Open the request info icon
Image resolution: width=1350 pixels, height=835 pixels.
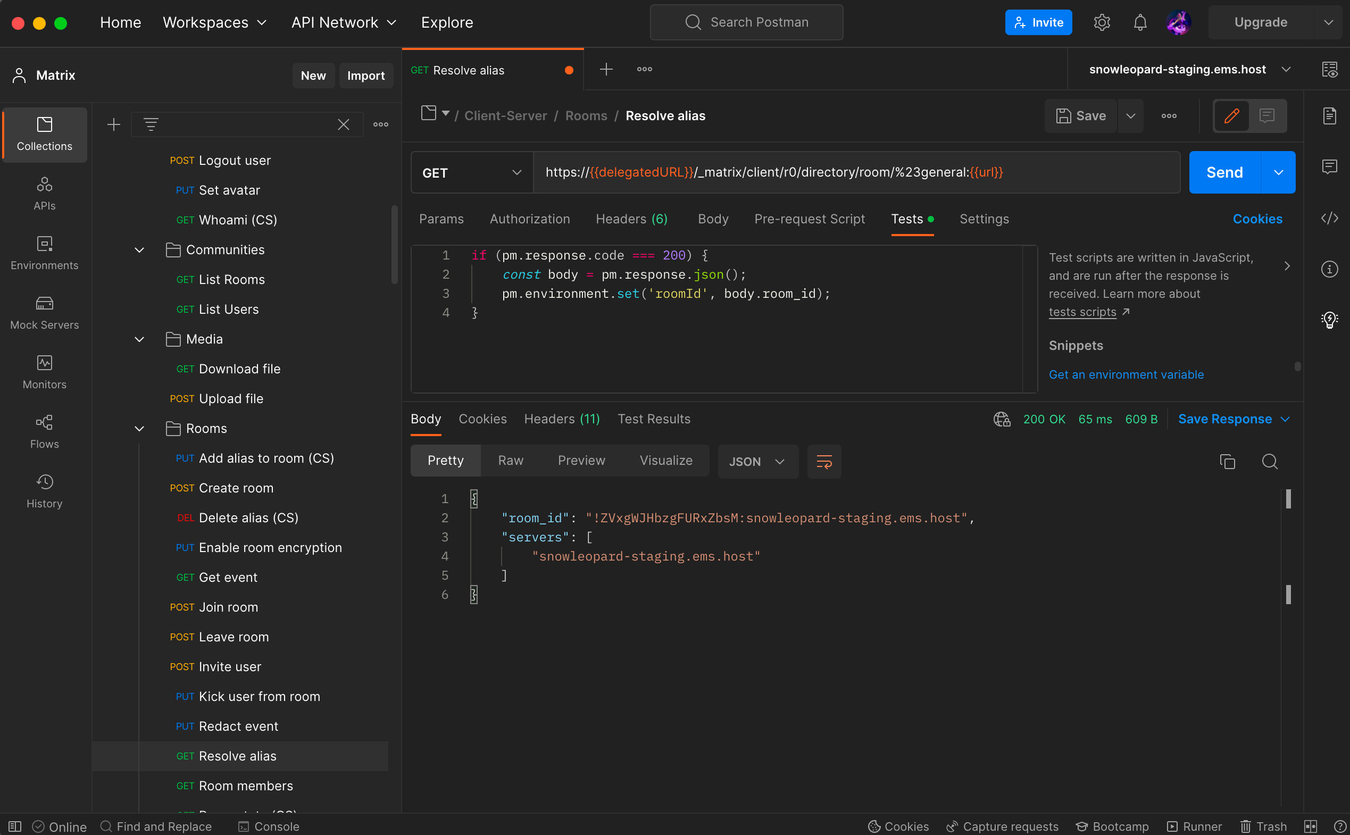[x=1330, y=269]
